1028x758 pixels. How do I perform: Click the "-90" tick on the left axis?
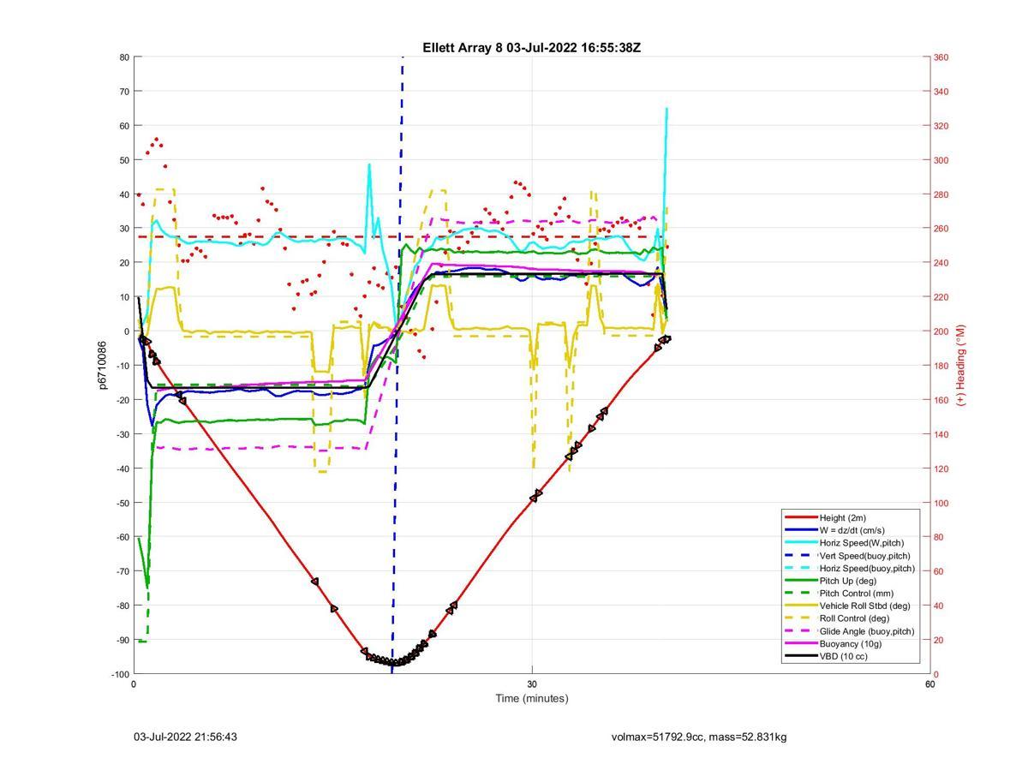coord(123,640)
